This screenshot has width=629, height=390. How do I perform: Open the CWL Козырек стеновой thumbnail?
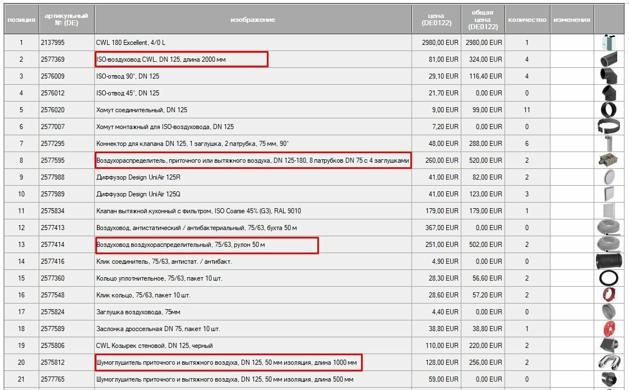(609, 346)
